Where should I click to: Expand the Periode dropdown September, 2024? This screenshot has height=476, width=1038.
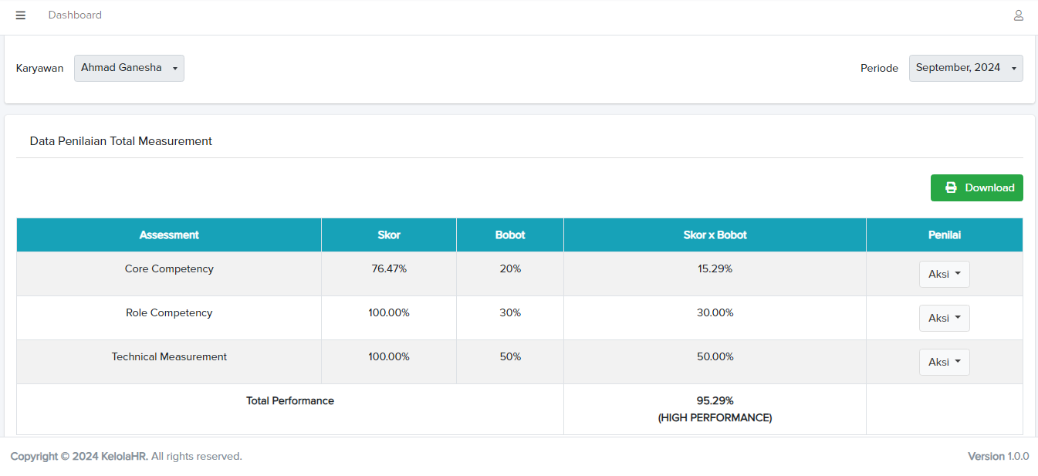(965, 68)
